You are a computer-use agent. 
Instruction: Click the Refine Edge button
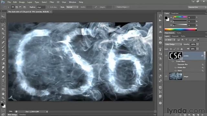tap(122, 7)
